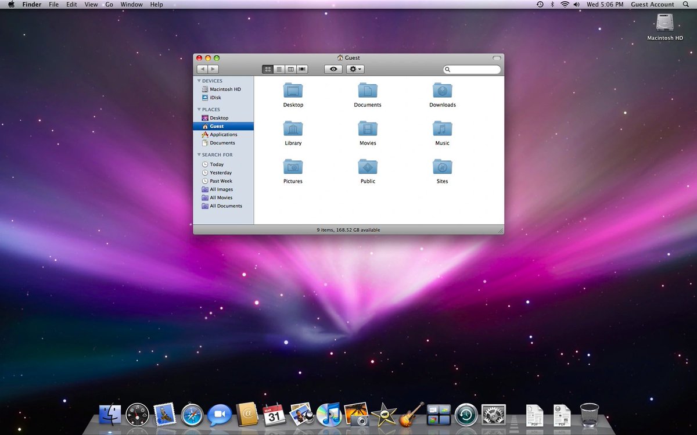Open the File menu

53,5
